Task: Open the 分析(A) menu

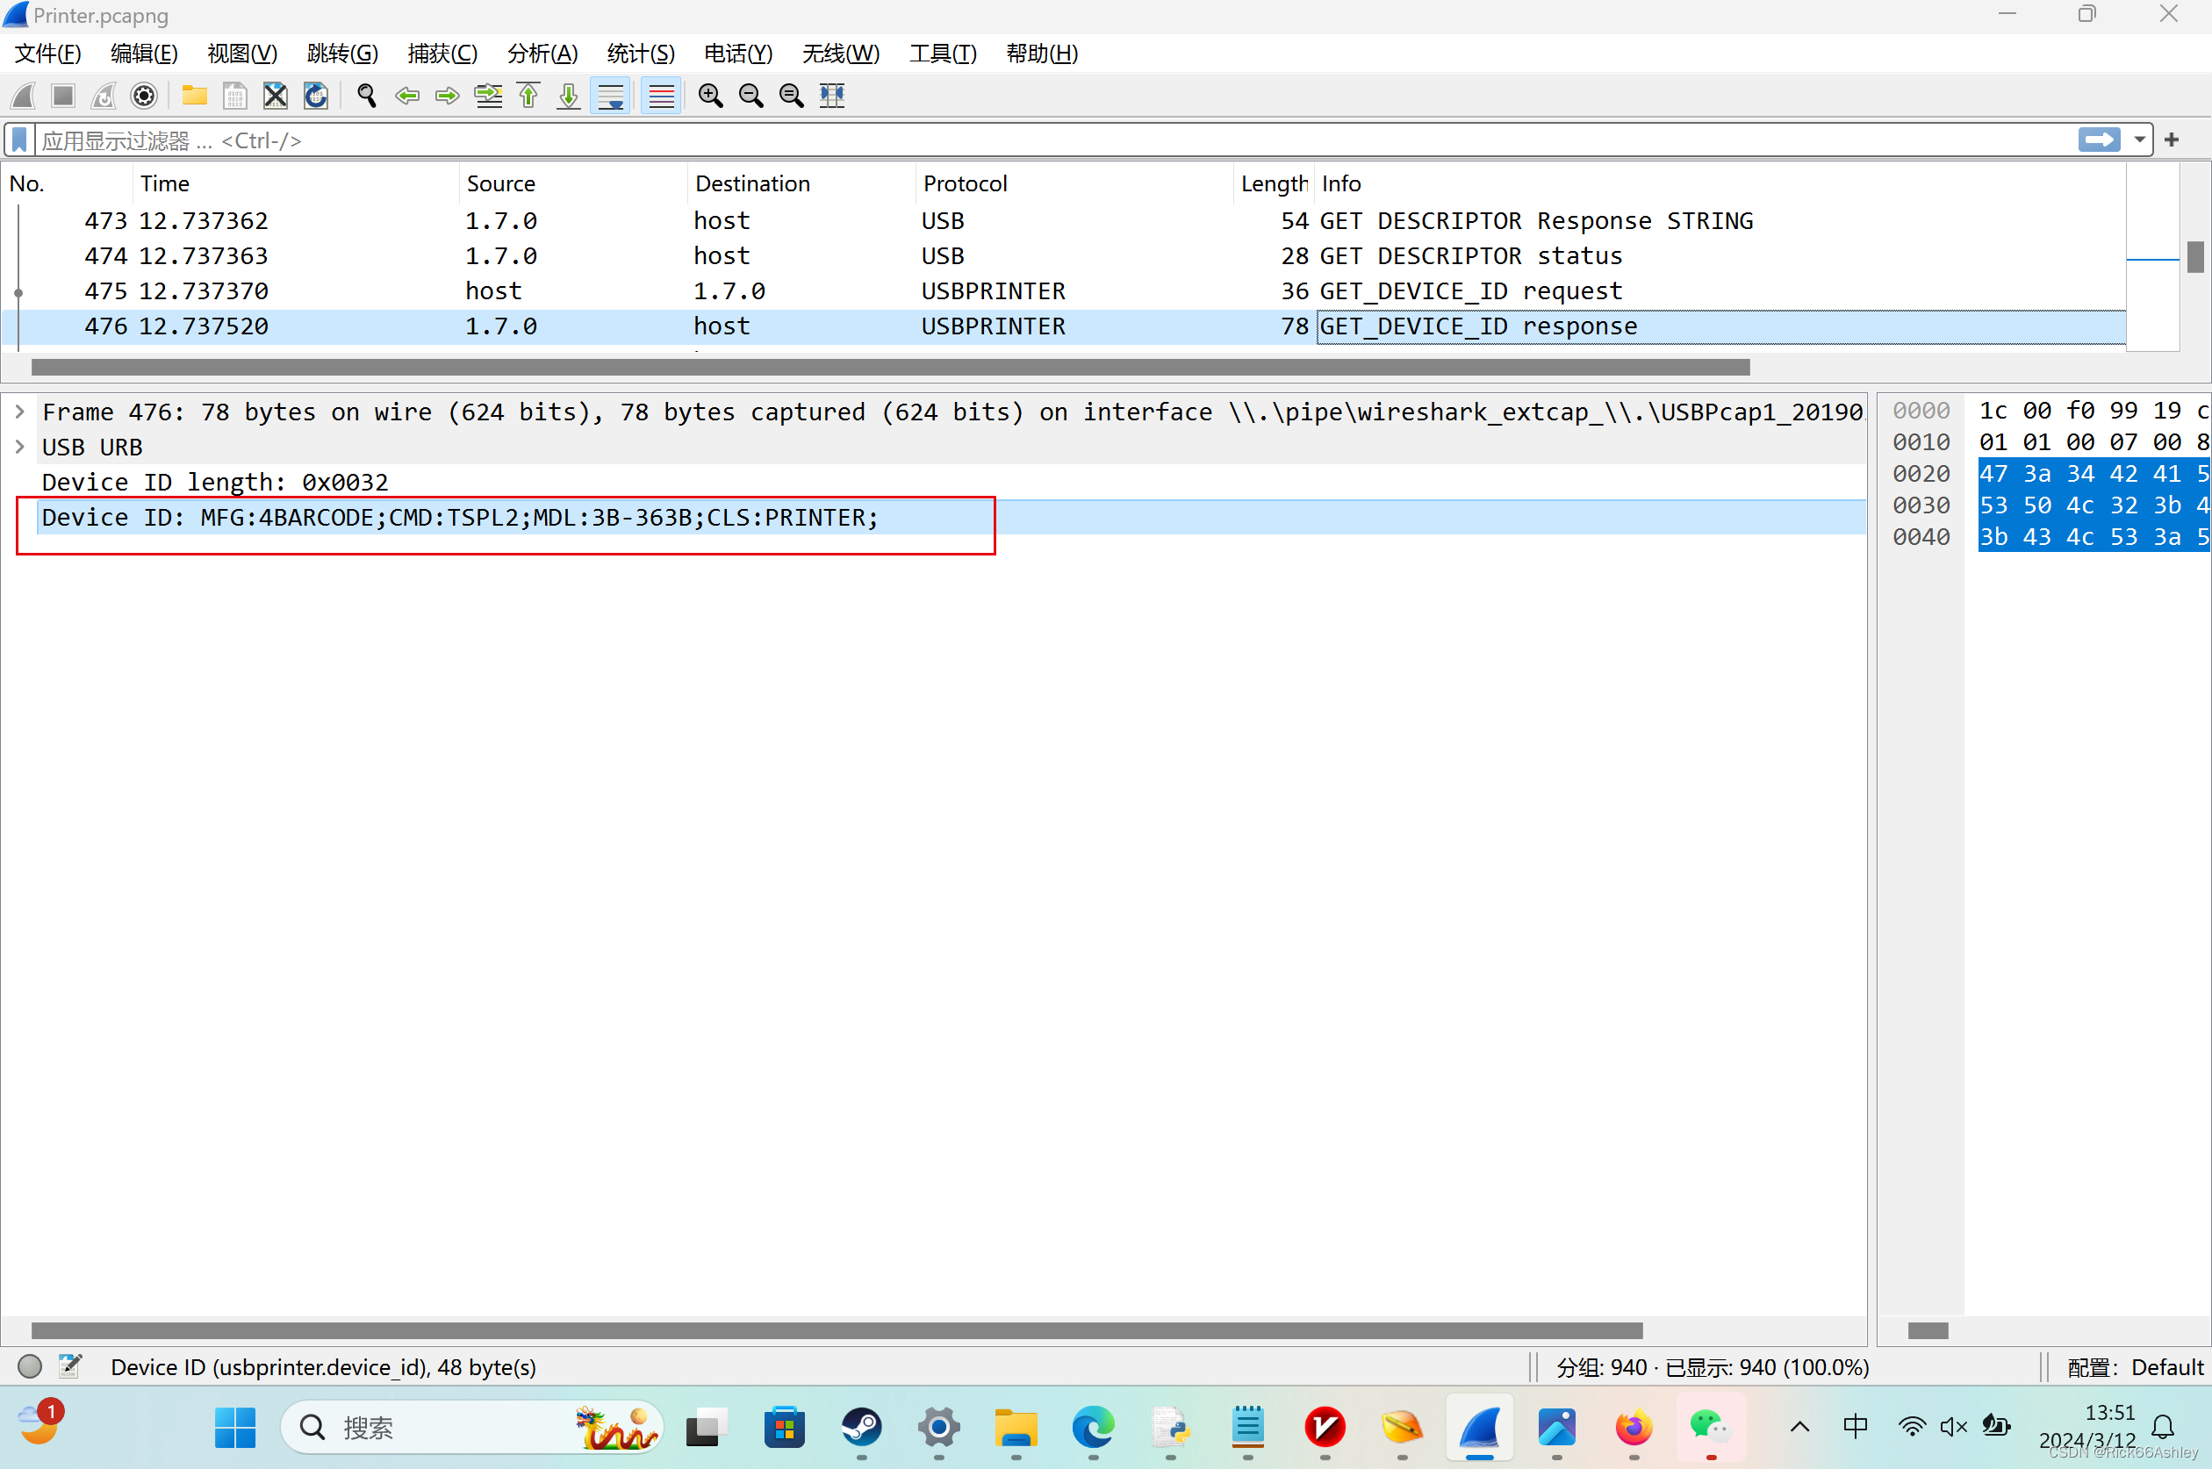Action: click(542, 54)
